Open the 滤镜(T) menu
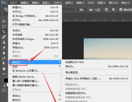 [80, 3]
